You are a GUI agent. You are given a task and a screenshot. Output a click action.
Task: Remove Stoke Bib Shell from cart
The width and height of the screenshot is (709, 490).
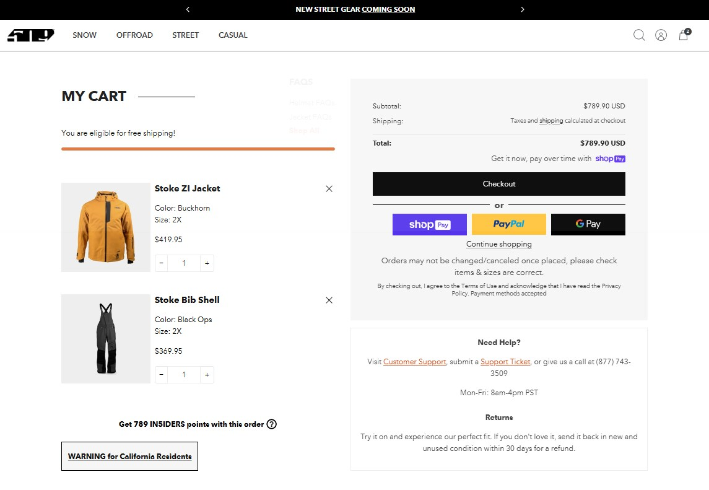[x=329, y=300]
